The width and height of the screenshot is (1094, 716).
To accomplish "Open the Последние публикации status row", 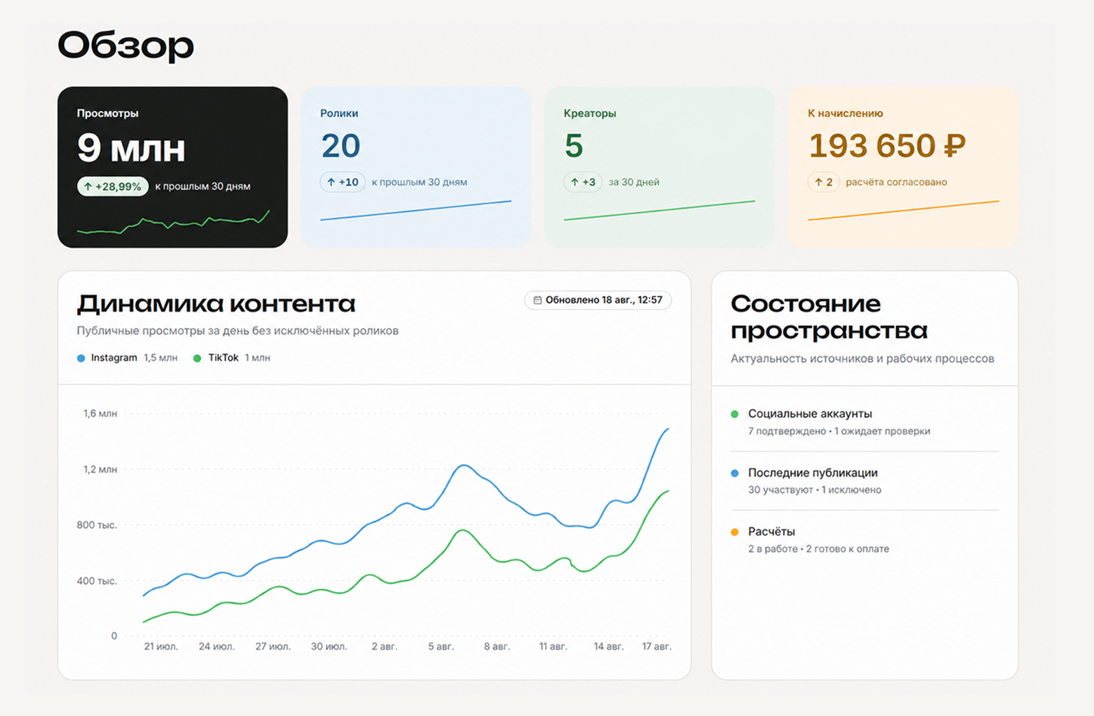I will [x=865, y=480].
